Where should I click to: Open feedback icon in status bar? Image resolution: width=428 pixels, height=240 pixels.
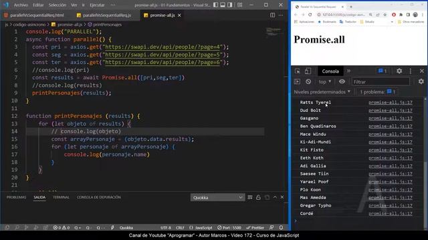point(272,228)
